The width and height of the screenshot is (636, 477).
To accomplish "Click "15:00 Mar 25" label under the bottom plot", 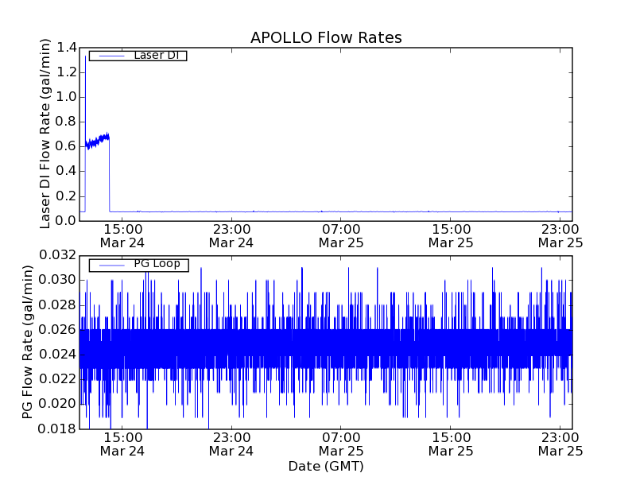I will [451, 444].
